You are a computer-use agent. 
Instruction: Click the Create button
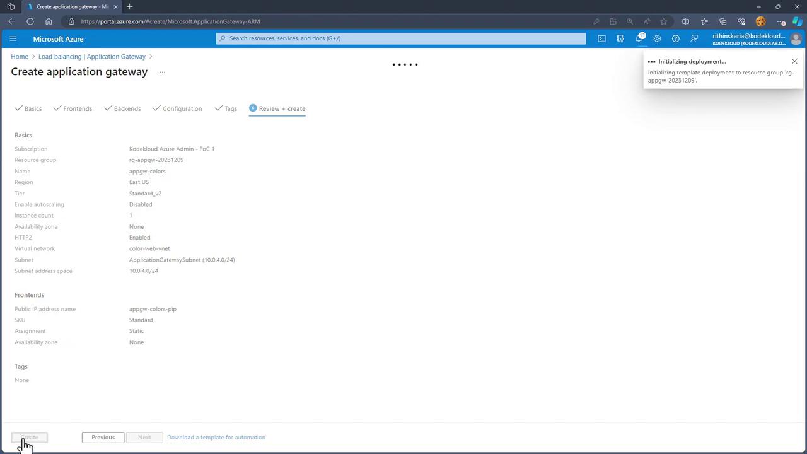[x=30, y=437]
